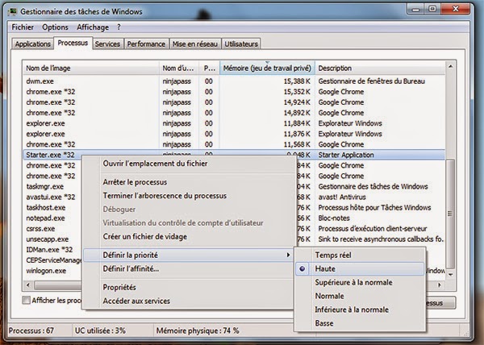Image resolution: width=484 pixels, height=345 pixels.
Task: Select the csrss.exe process
Action: [41, 229]
